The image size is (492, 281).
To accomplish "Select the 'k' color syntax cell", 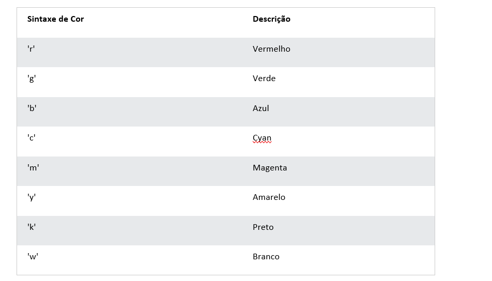I will coord(32,227).
